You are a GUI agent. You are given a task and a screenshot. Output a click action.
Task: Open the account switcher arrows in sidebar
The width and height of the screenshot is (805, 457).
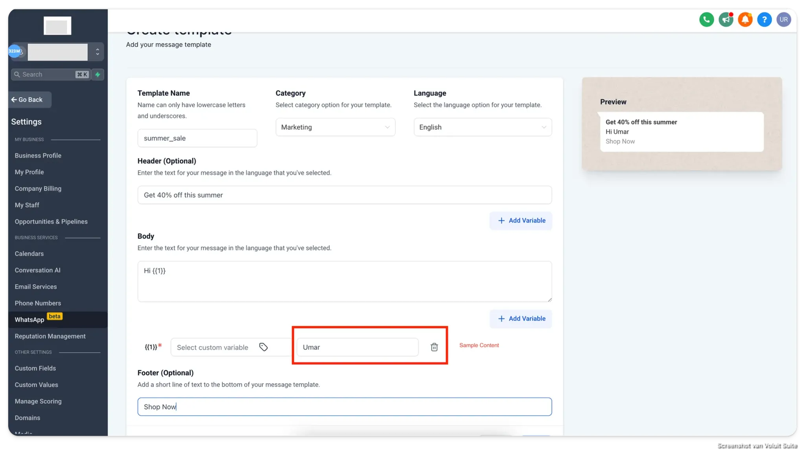[x=97, y=52]
